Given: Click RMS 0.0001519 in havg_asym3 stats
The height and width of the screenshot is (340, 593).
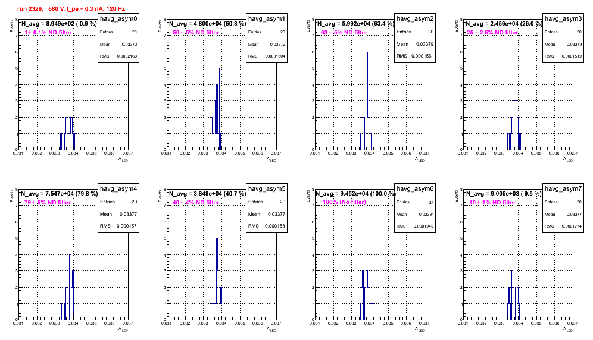Looking at the screenshot, I should (563, 56).
